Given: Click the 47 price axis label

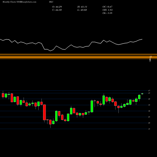Looking at the screenshot, I should click(x=149, y=91).
